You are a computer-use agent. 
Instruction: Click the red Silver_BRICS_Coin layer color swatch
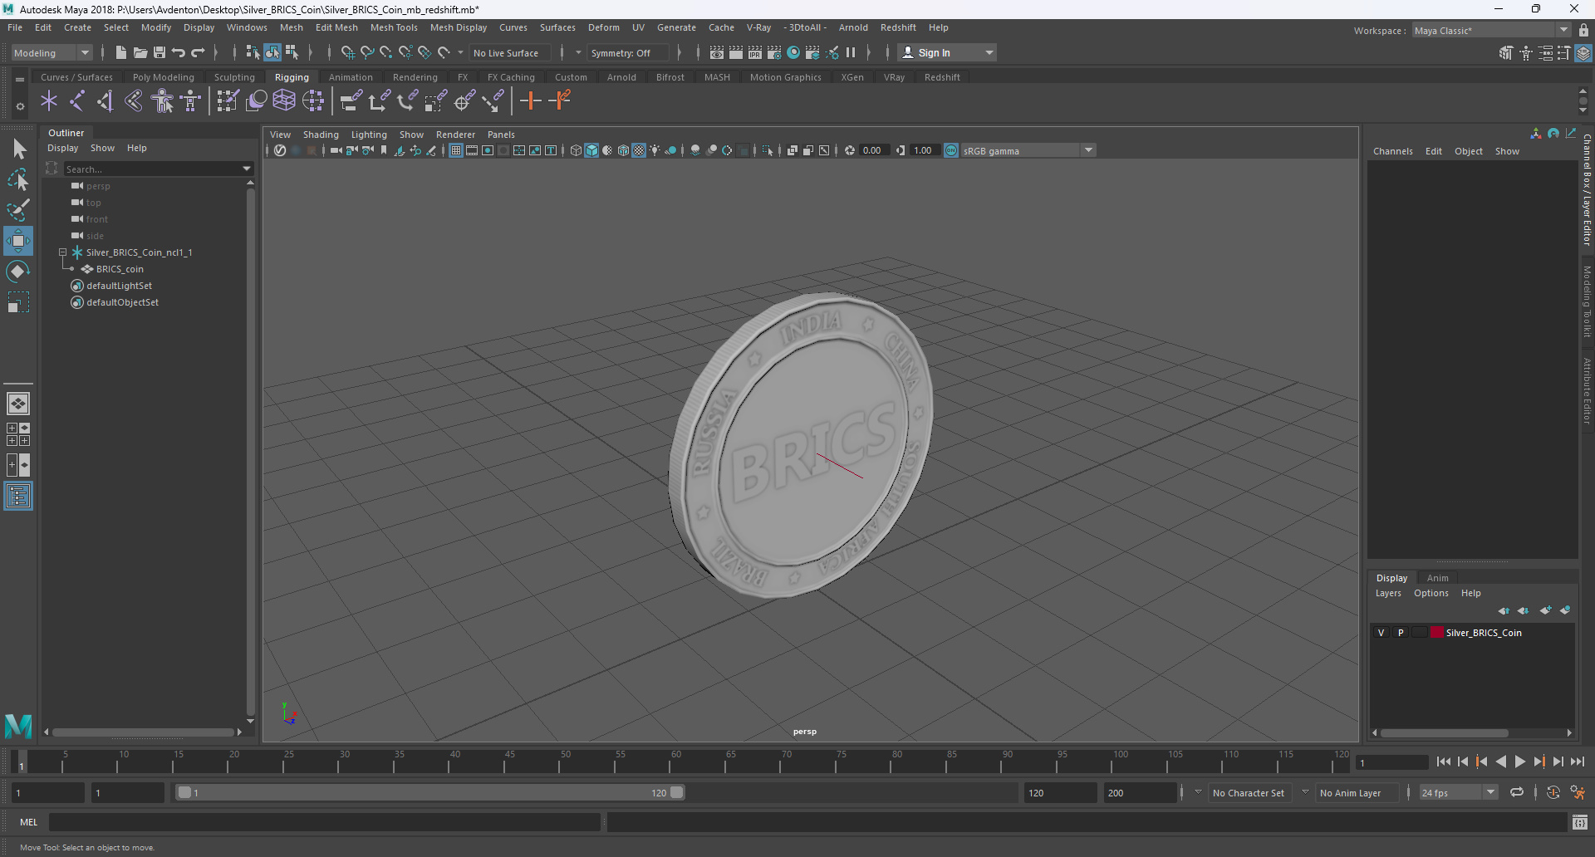click(x=1436, y=633)
